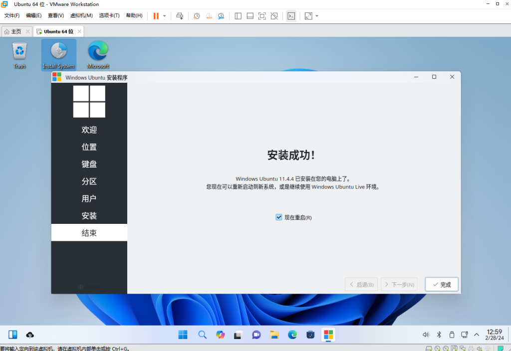Open the volume control in system tray
The image size is (511, 351).
pos(426,335)
